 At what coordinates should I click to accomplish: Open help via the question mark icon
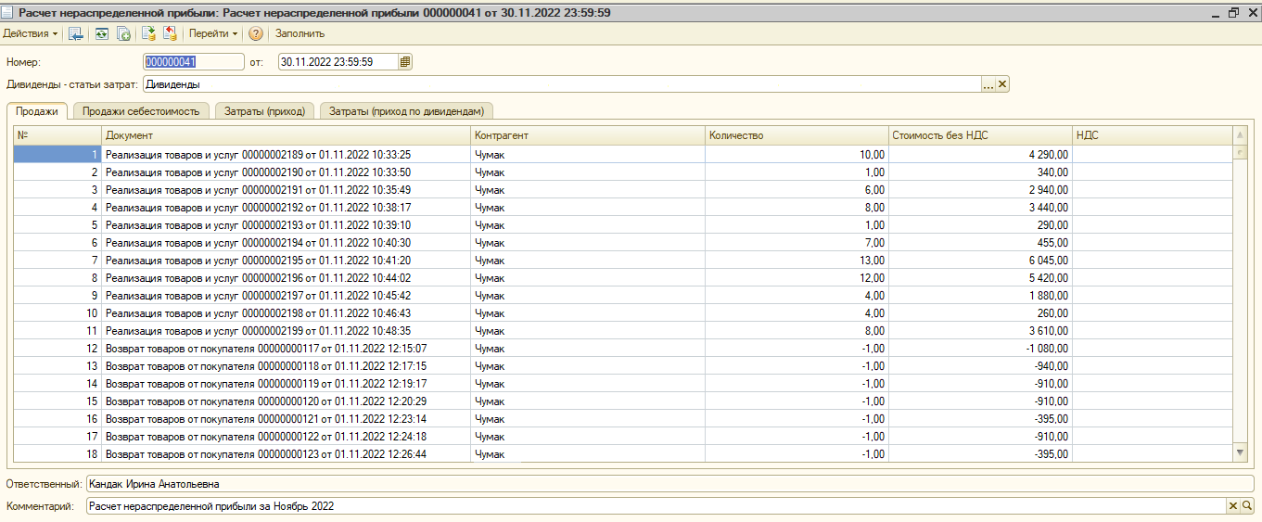coord(256,33)
